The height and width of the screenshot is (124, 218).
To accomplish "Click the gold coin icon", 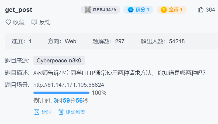I will point(164,10).
